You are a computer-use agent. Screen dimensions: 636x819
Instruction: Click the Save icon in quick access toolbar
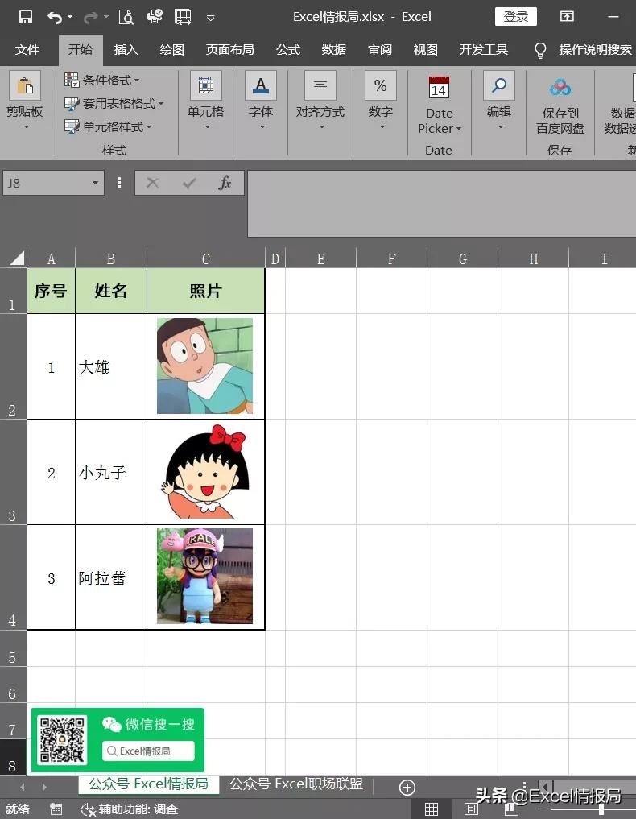point(25,17)
